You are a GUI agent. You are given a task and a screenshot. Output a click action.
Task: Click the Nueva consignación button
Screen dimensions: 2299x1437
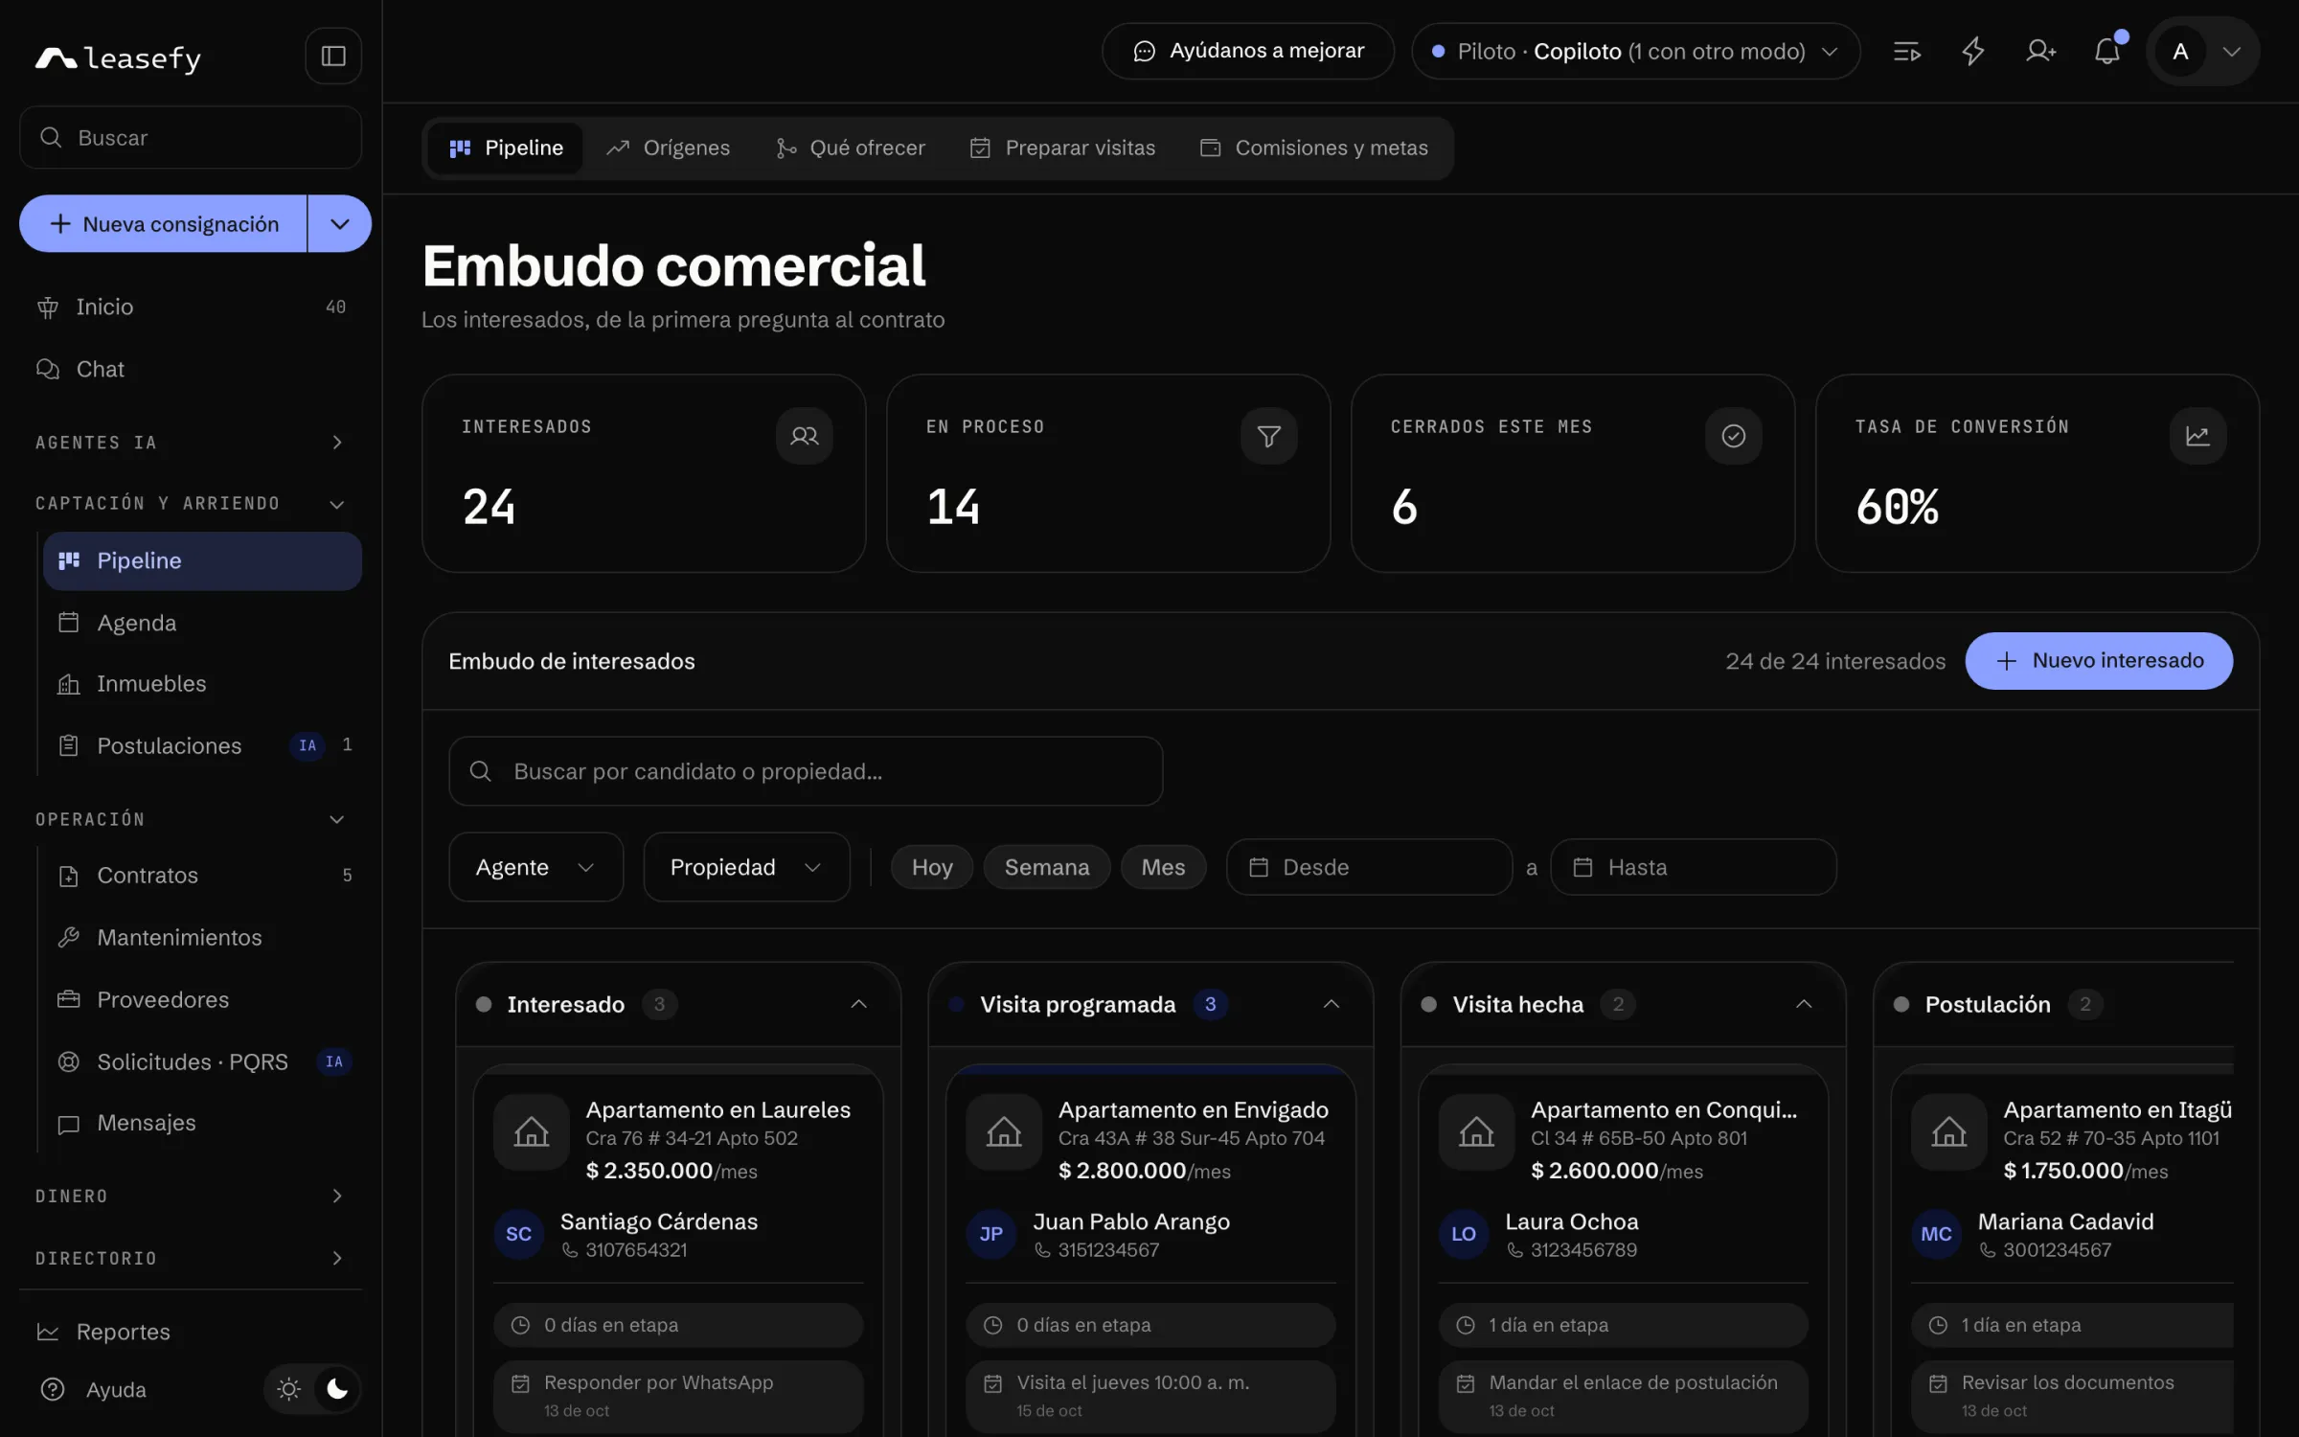click(x=163, y=224)
